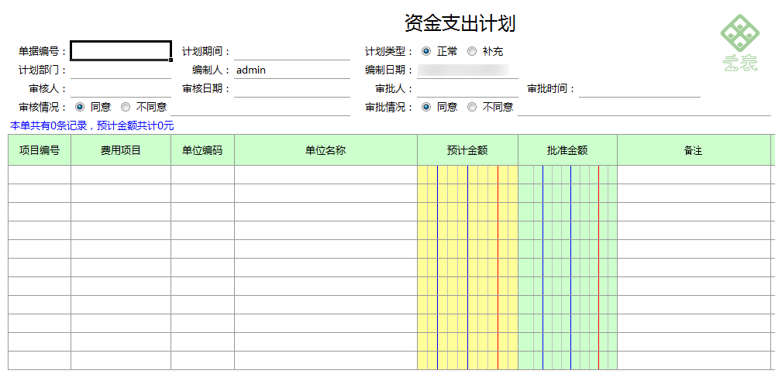Click the 计划部门 input field
The image size is (775, 374).
pos(121,70)
